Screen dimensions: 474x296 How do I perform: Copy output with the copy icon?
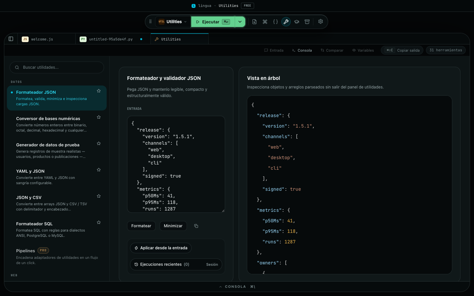click(196, 226)
